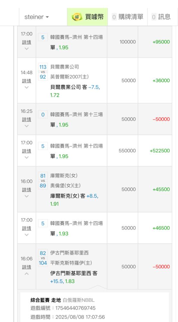Click score box 82 vs 104
Image resolution: width=178 pixels, height=322 pixels.
[x=43, y=258]
